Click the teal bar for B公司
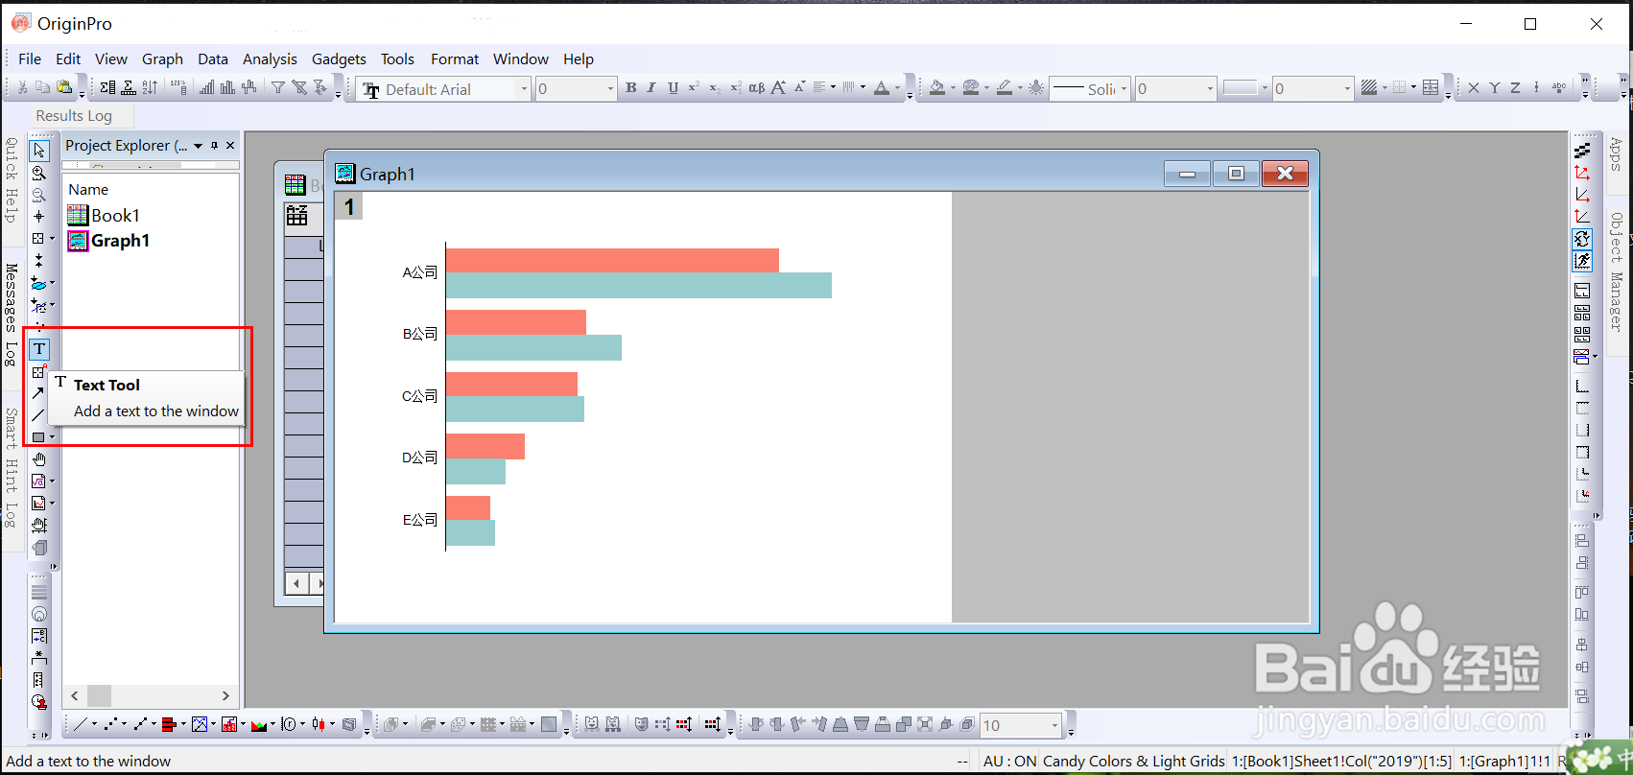The height and width of the screenshot is (775, 1633). [533, 347]
